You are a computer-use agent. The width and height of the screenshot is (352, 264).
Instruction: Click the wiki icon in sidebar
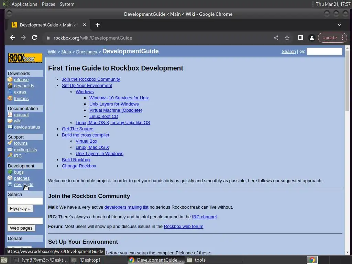[x=10, y=121]
